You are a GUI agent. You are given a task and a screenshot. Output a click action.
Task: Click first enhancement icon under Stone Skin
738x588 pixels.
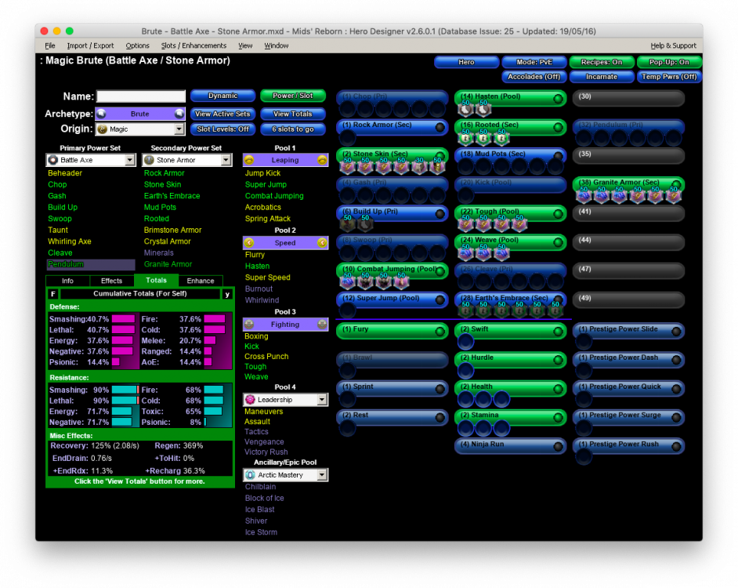click(347, 167)
